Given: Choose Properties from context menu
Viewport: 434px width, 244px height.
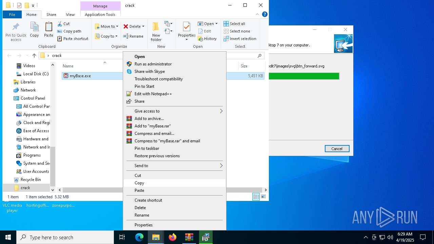Looking at the screenshot, I should click(x=174, y=225).
